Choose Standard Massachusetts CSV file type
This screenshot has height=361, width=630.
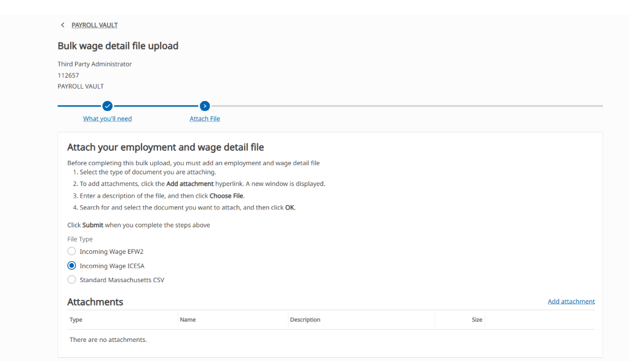click(x=71, y=280)
